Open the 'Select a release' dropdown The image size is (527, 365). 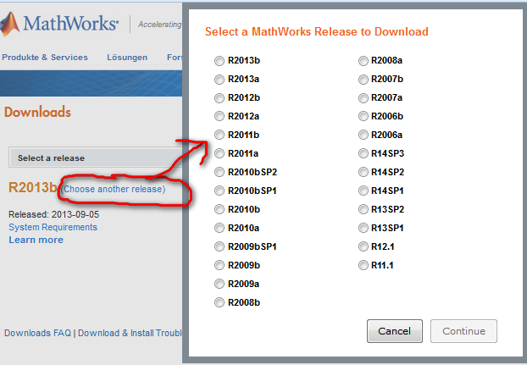tap(93, 158)
